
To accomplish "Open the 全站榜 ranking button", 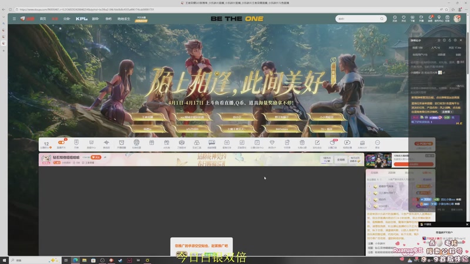I will [x=341, y=160].
